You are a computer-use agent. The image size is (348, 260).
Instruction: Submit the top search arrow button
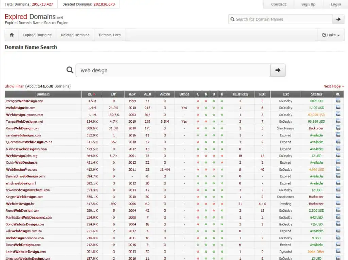pyautogui.click(x=338, y=19)
